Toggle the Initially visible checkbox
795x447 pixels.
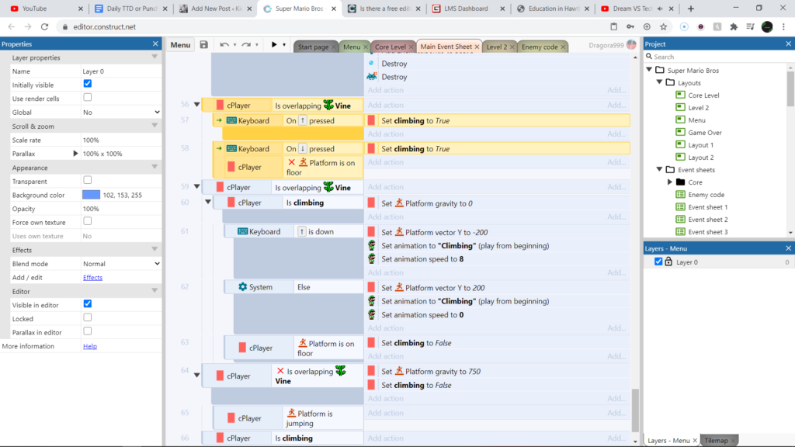(87, 84)
